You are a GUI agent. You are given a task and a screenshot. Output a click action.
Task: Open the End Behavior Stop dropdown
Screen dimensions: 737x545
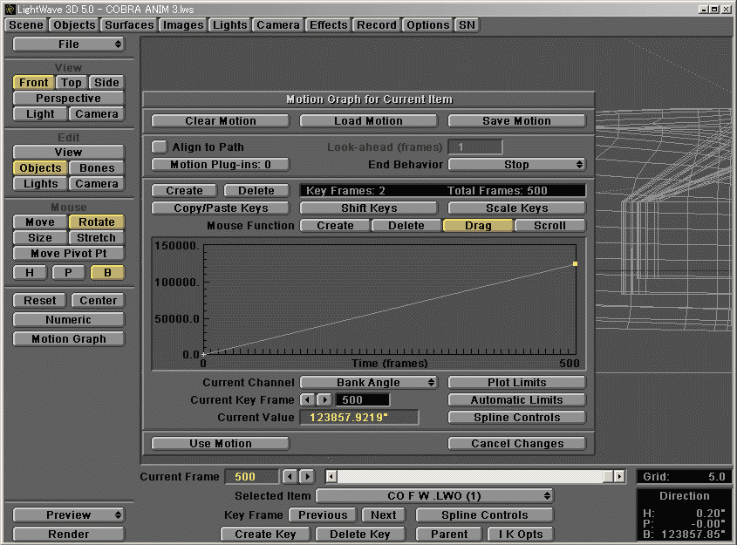point(516,165)
